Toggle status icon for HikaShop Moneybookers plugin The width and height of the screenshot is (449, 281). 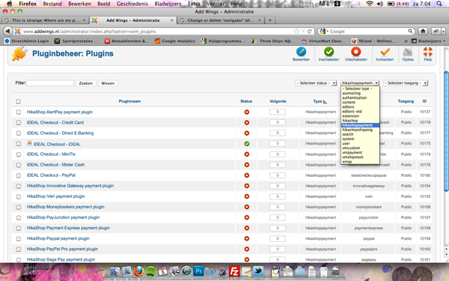246,207
